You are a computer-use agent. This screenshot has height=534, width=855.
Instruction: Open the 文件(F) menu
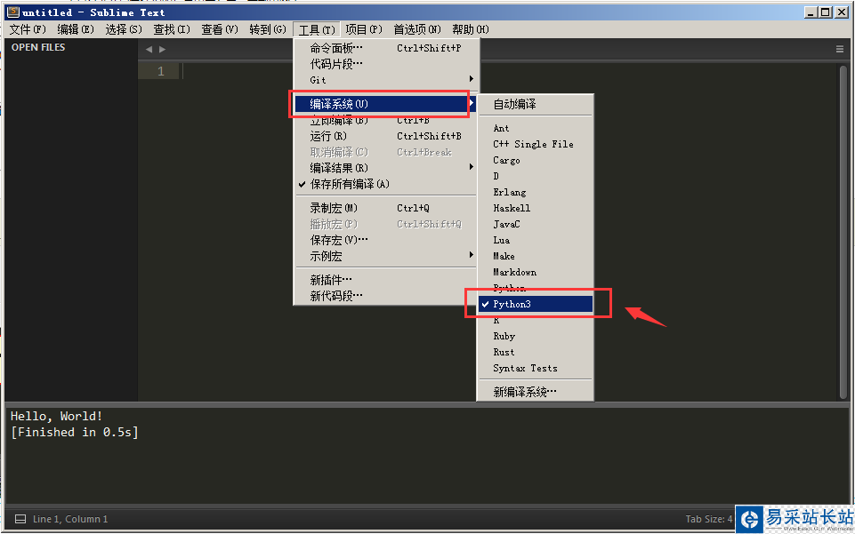pos(28,29)
